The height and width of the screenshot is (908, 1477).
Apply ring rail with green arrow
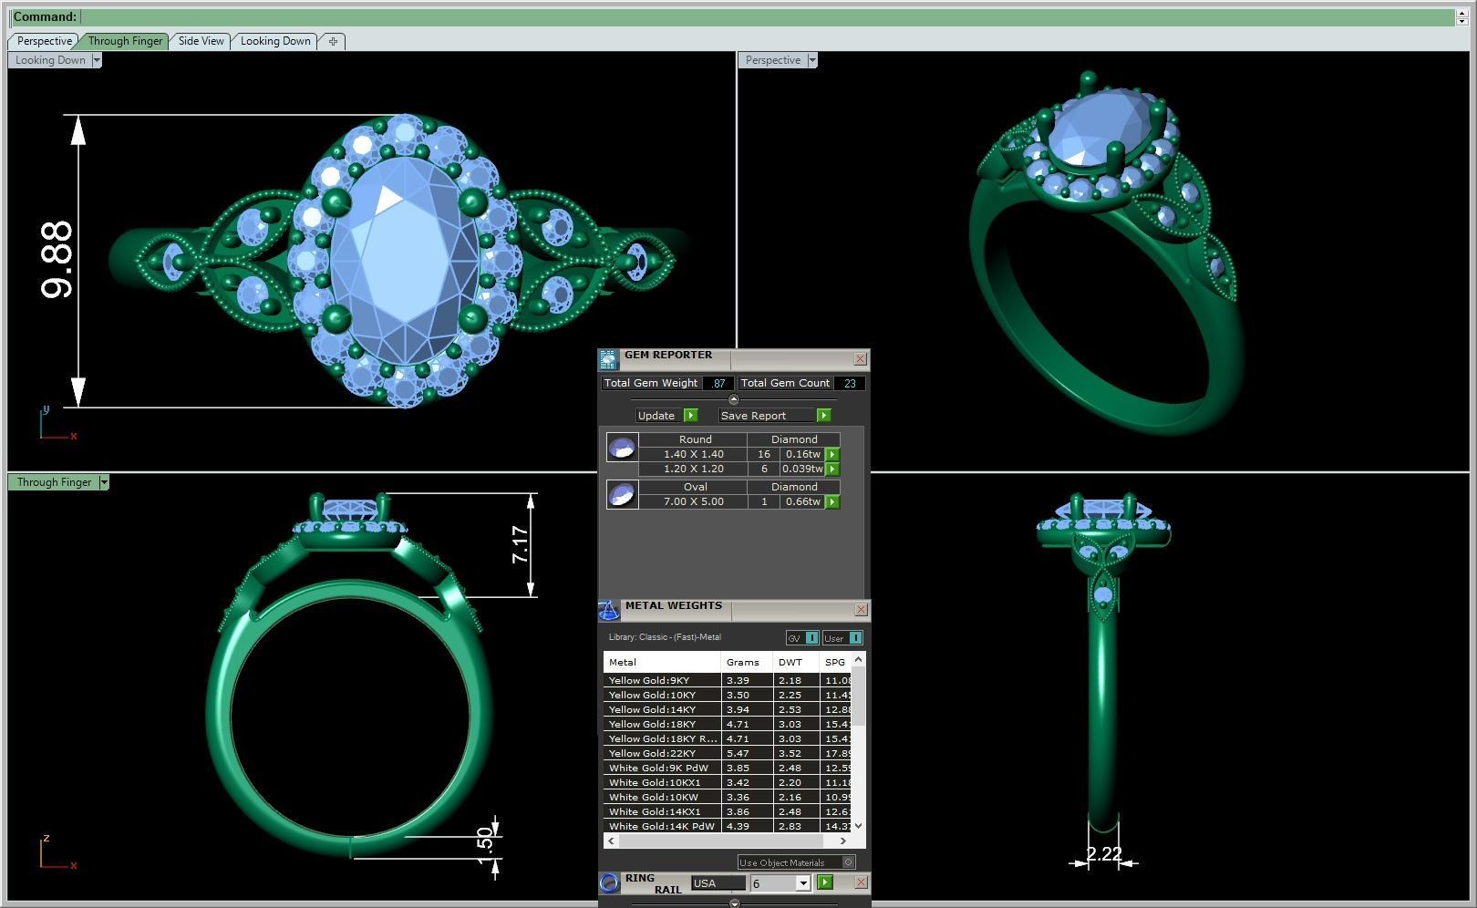coord(824,882)
